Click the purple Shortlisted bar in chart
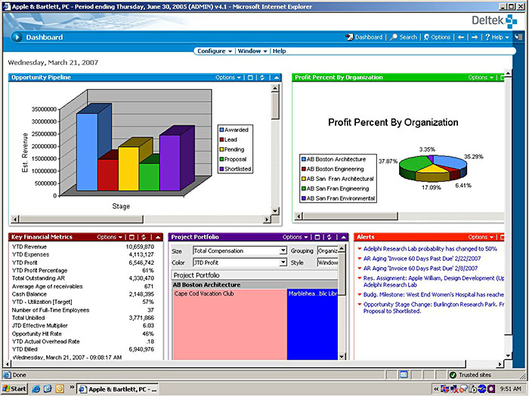The image size is (529, 396). point(170,163)
